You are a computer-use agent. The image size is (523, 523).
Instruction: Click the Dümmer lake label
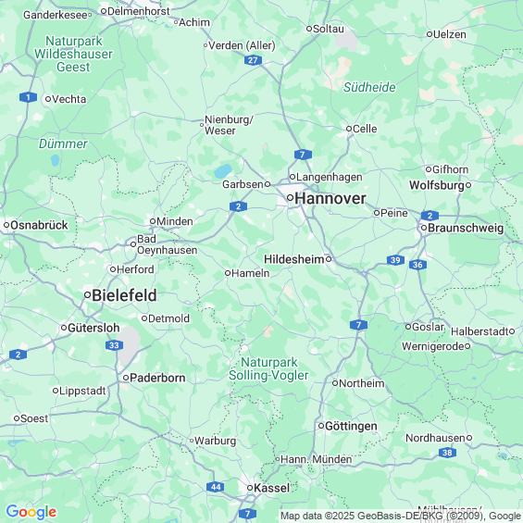coord(63,143)
